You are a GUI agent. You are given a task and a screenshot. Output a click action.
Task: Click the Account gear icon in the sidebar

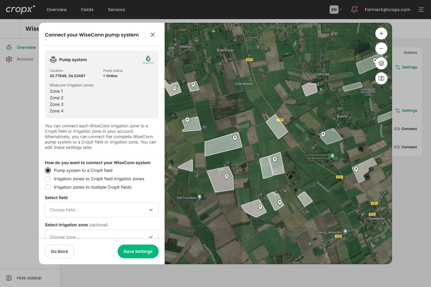click(x=9, y=59)
